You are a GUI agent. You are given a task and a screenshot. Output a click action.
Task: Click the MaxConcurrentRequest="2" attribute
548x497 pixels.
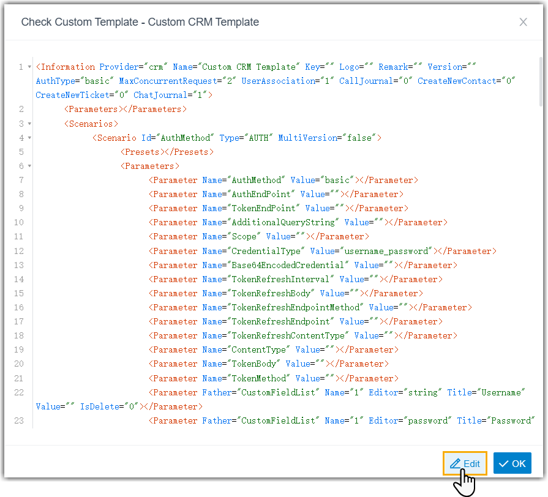click(178, 81)
